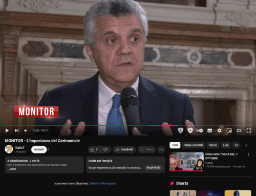The height and width of the screenshot is (196, 256).
Task: Enable theater mode
Action: point(239,130)
